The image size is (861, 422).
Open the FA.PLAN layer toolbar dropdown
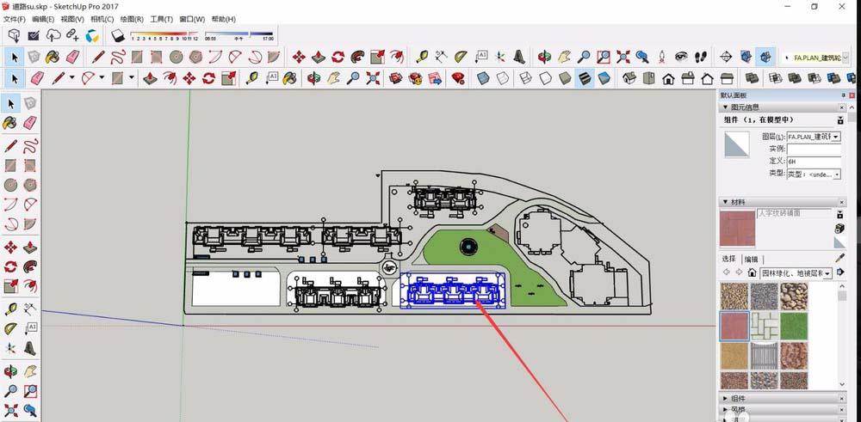[x=846, y=57]
